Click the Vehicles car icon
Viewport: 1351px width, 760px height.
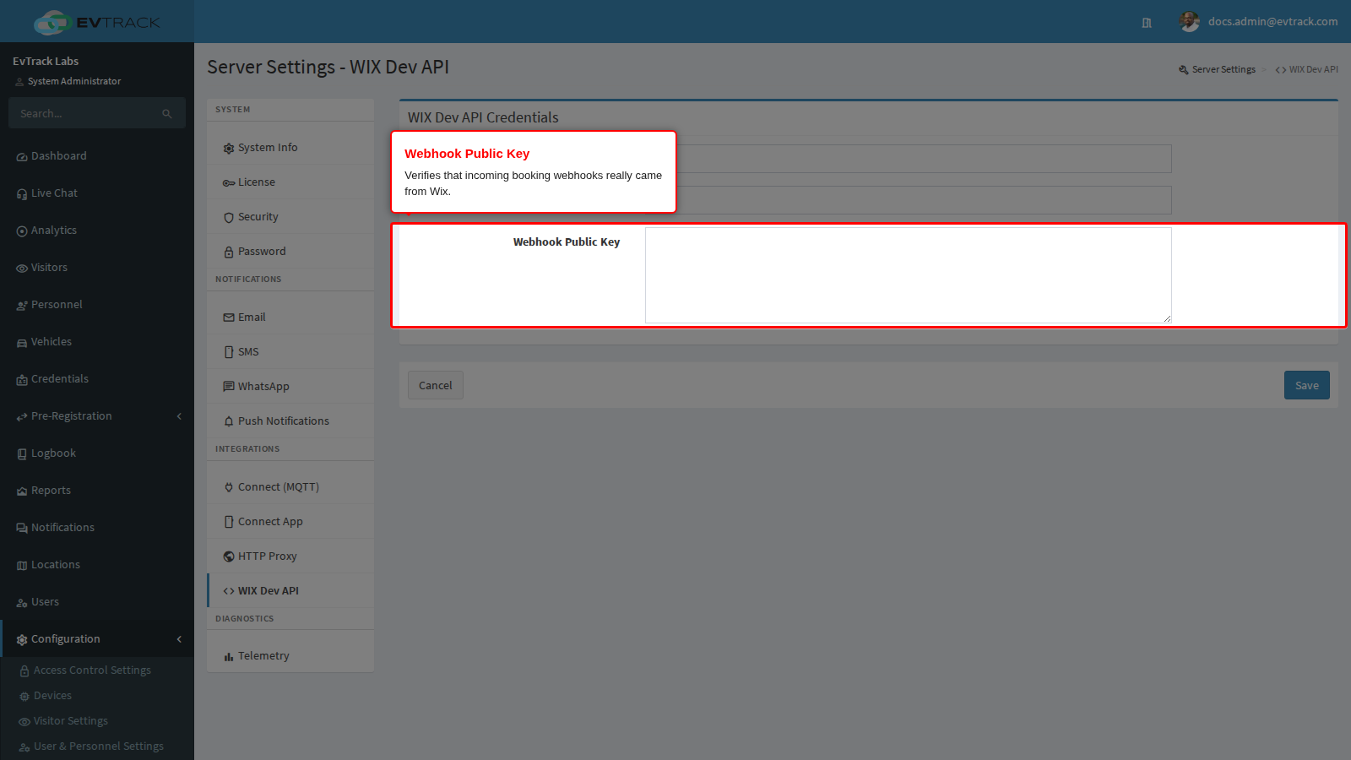pyautogui.click(x=22, y=343)
